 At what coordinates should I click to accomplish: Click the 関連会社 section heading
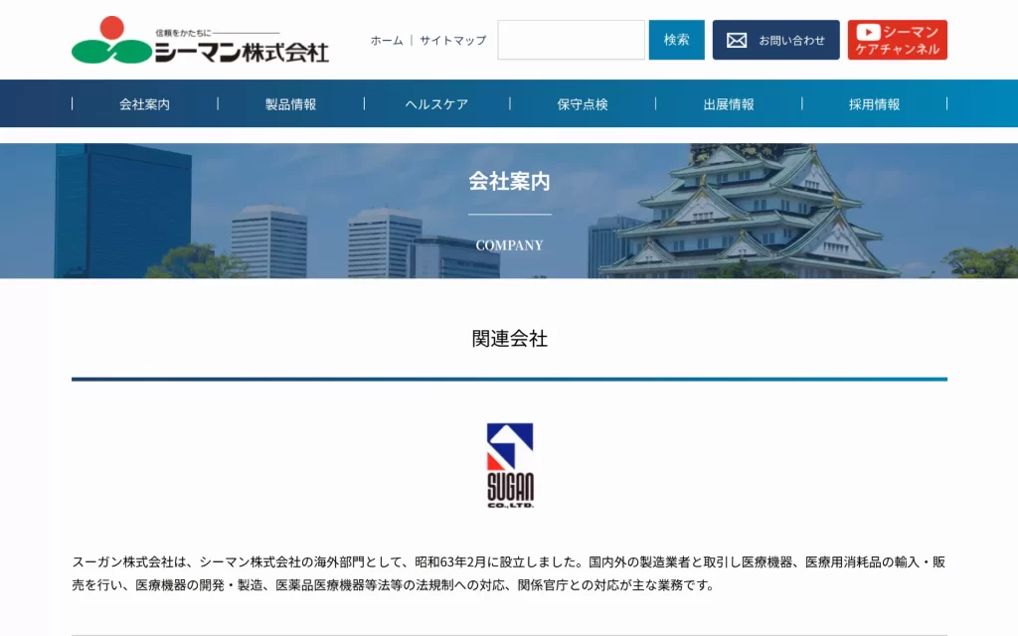click(509, 339)
